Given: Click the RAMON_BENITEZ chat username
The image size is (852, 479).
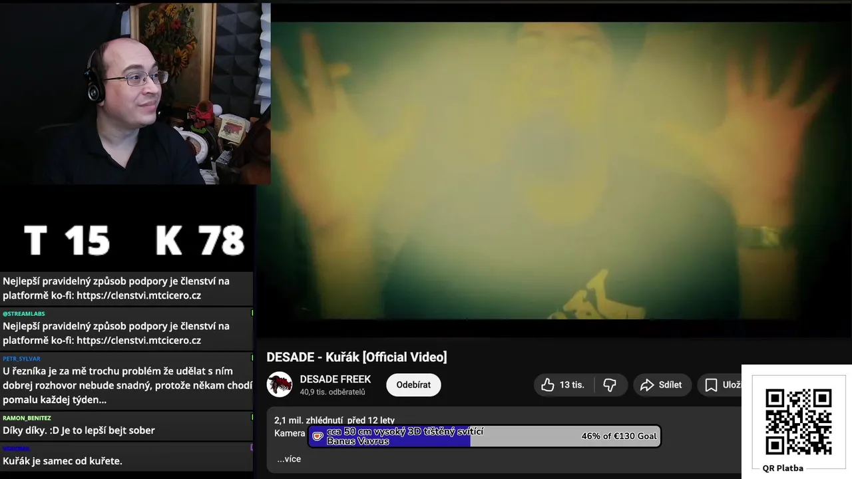Looking at the screenshot, I should (27, 418).
